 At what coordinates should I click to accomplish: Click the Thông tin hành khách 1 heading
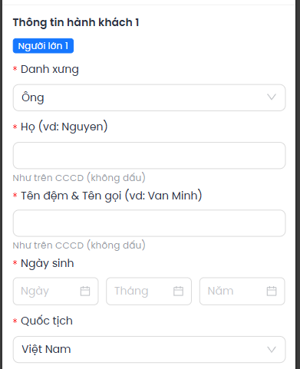[76, 22]
